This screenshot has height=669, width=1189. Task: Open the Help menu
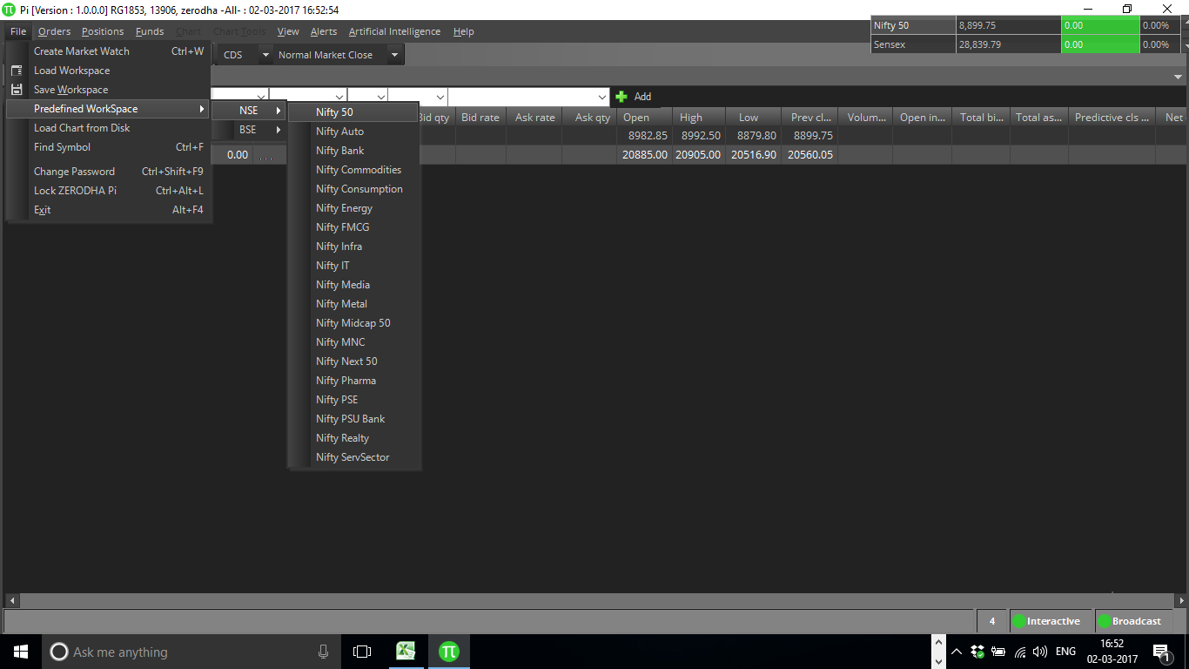[x=464, y=31]
